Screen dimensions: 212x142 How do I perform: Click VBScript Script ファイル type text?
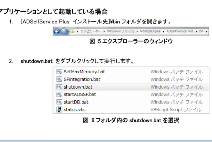tap(176, 110)
